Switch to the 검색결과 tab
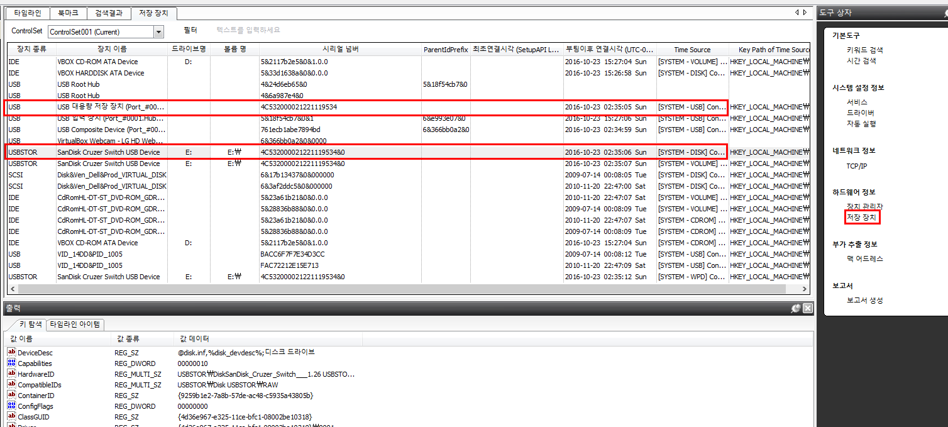948x427 pixels. 110,13
